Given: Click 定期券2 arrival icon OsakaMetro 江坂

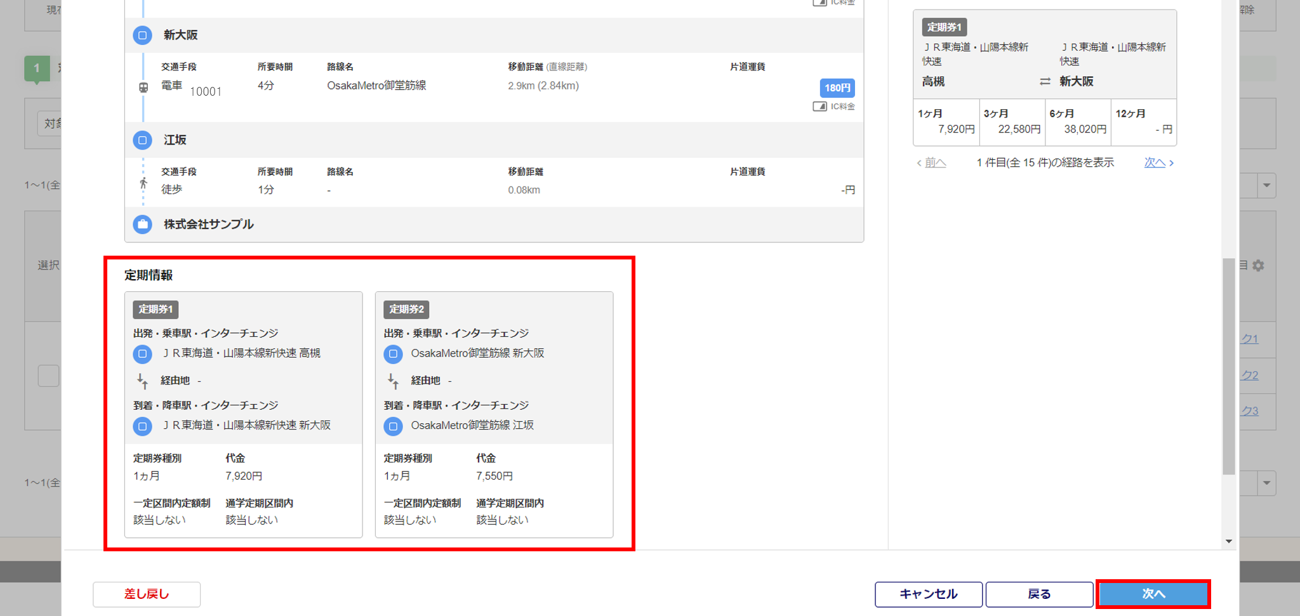Looking at the screenshot, I should (394, 426).
